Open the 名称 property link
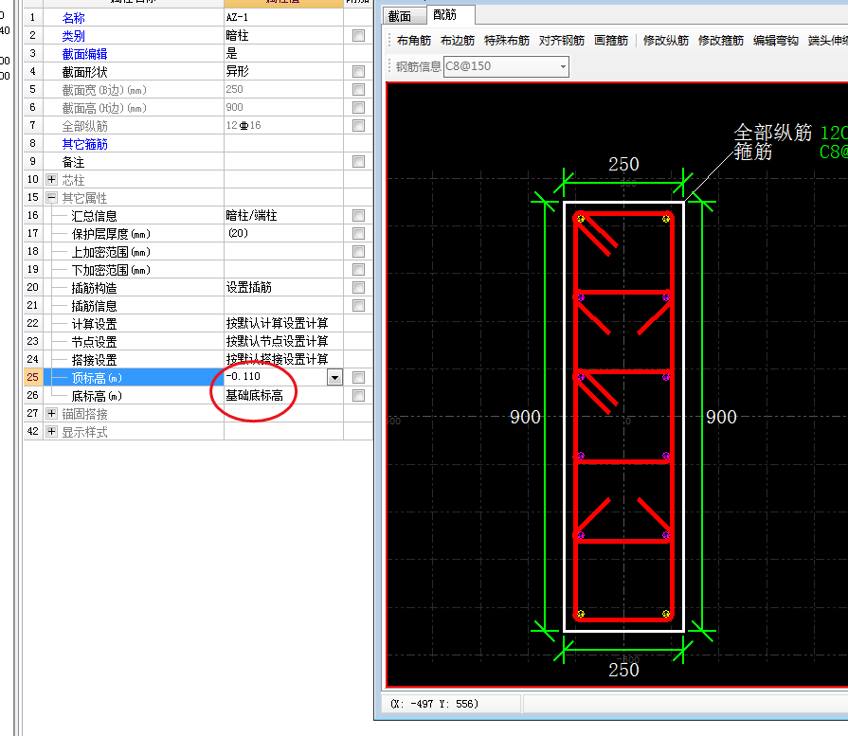 [74, 18]
